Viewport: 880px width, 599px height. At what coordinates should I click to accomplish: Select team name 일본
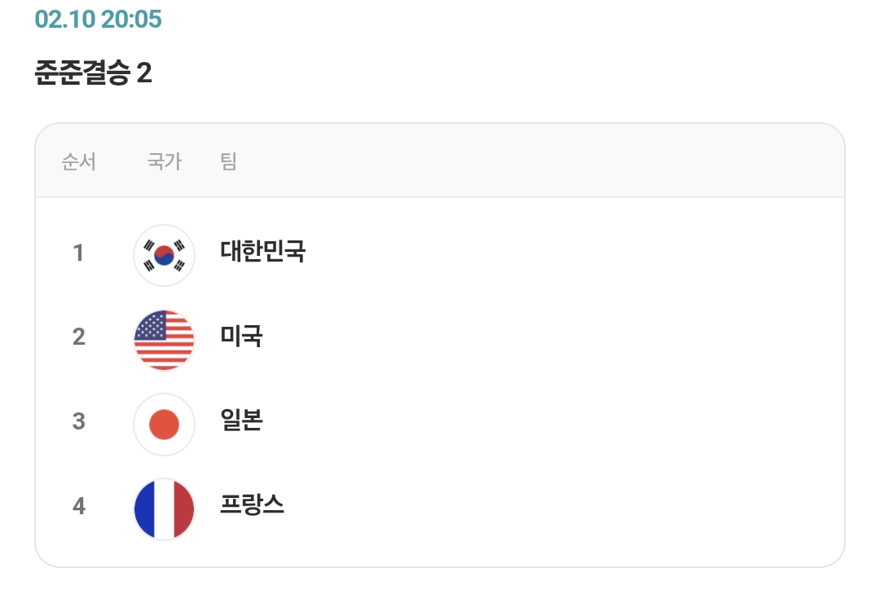[241, 420]
